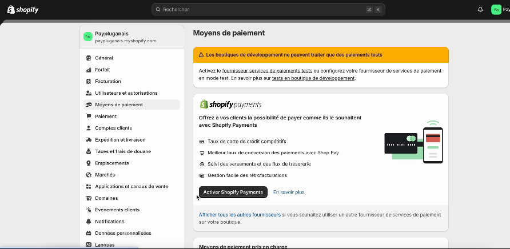Viewport: 510px width, 249px height.
Task: Focus the Rechercher search field
Action: pos(268,10)
